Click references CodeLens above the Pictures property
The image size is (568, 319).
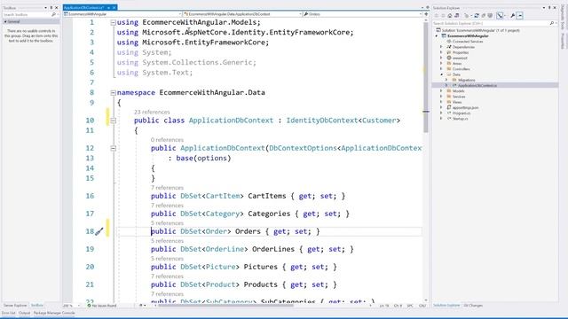[x=167, y=259]
